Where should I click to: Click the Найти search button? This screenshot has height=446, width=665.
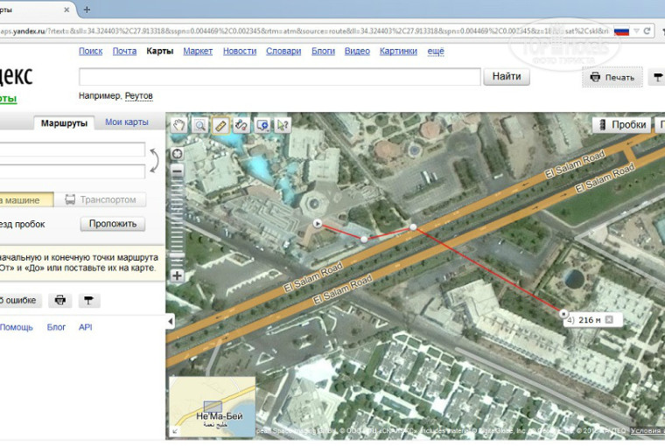507,77
